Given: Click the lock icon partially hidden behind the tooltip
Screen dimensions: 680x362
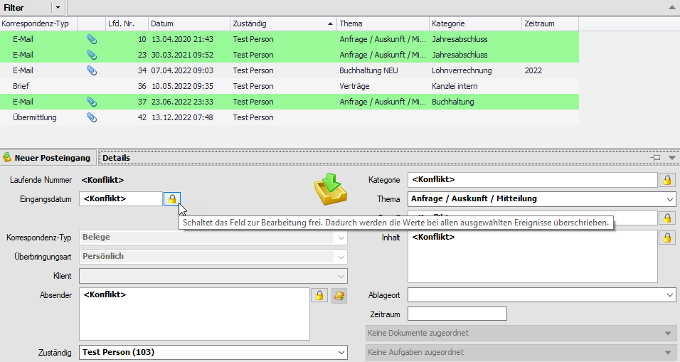Looking at the screenshot, I should point(667,219).
